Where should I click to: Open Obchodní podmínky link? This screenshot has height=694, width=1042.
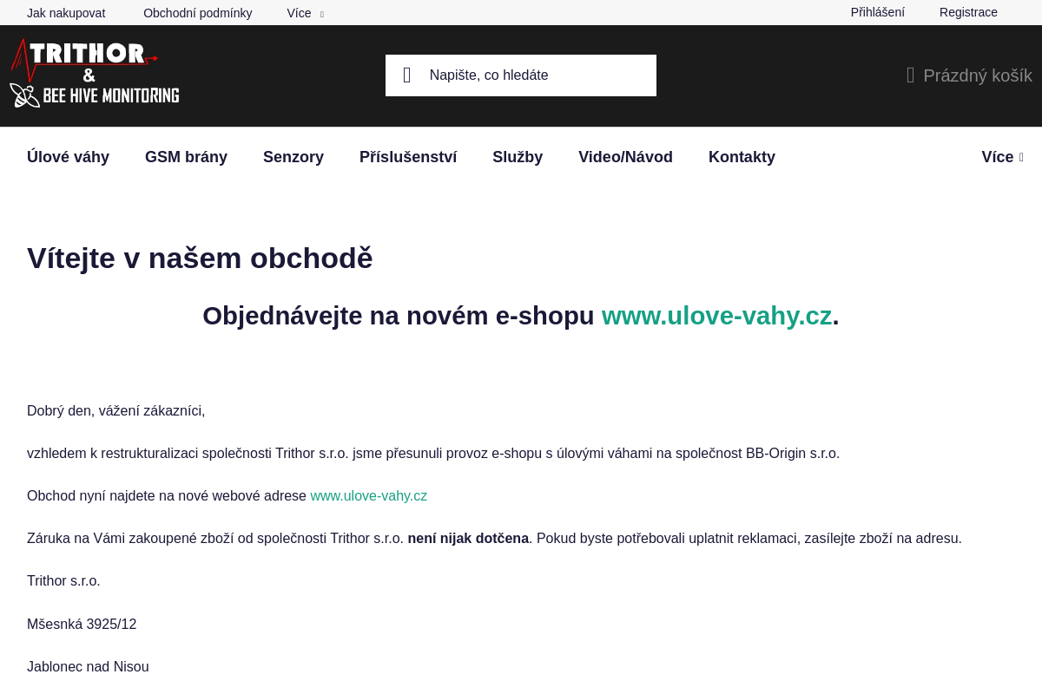pyautogui.click(x=198, y=13)
